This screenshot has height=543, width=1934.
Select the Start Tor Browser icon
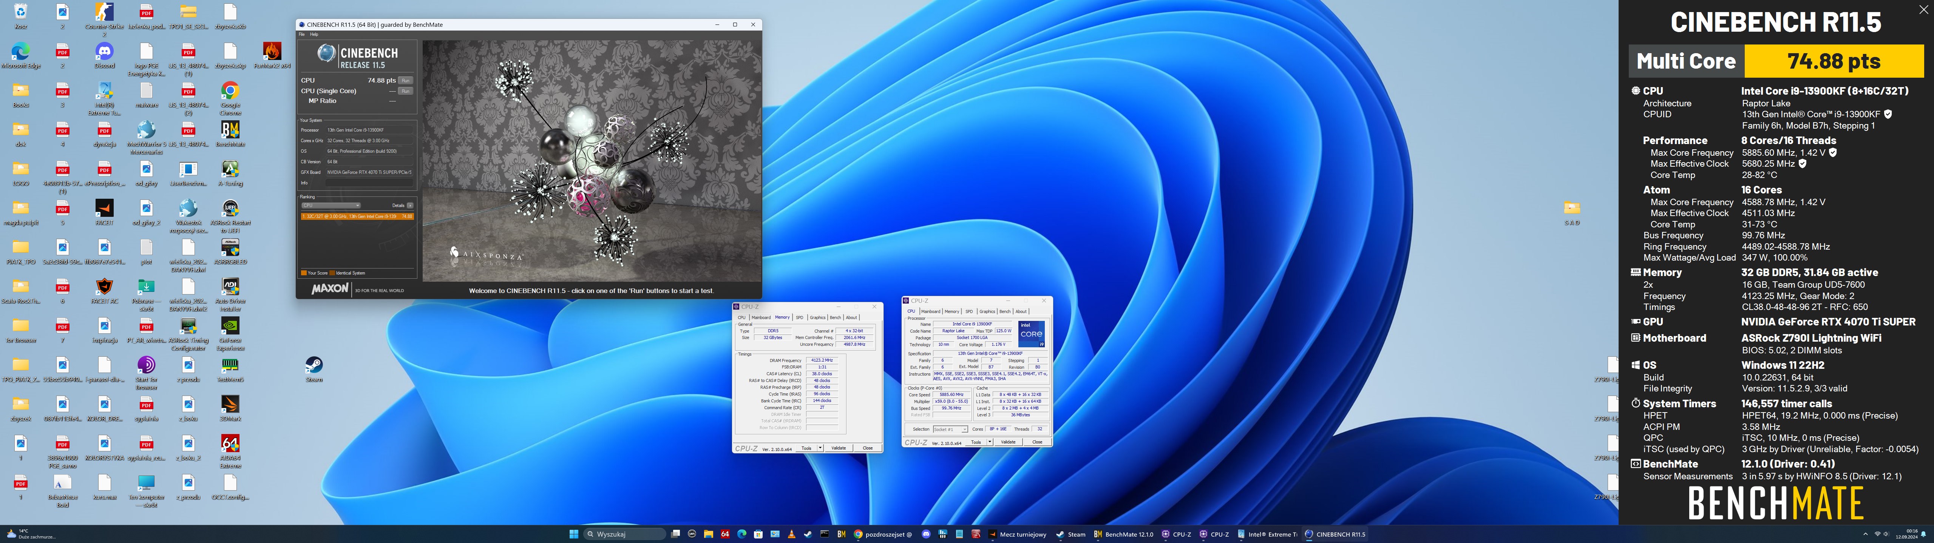(147, 372)
